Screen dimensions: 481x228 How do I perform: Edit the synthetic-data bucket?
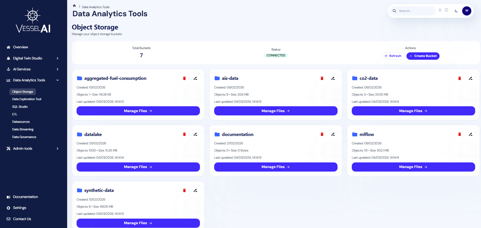pyautogui.click(x=195, y=190)
